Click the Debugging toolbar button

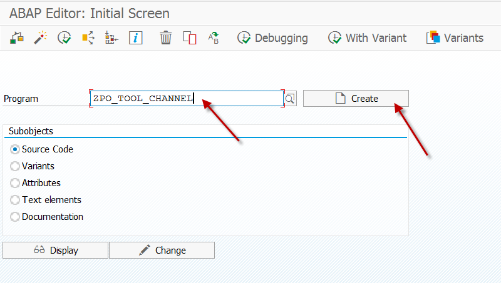coord(272,38)
